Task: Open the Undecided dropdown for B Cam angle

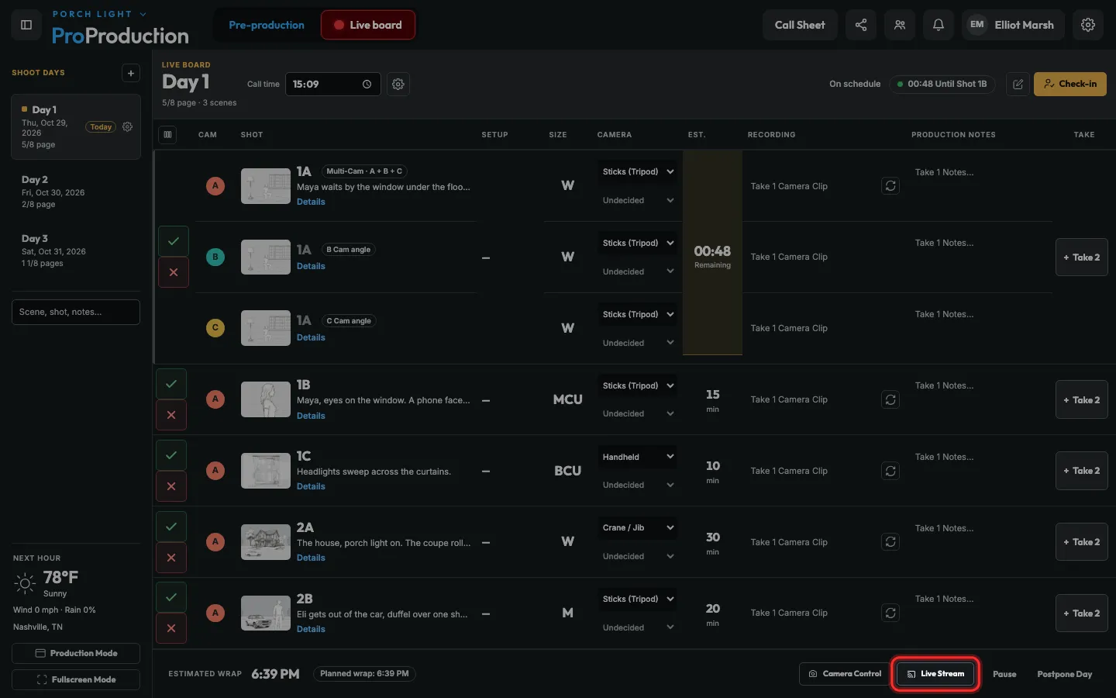Action: (x=637, y=271)
